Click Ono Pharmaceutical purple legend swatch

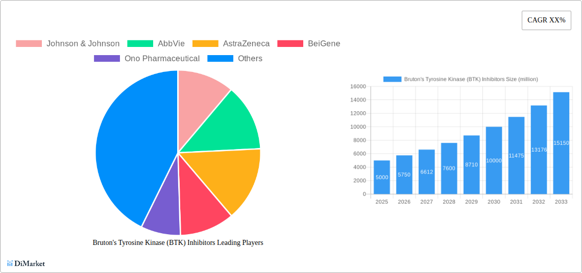click(107, 59)
